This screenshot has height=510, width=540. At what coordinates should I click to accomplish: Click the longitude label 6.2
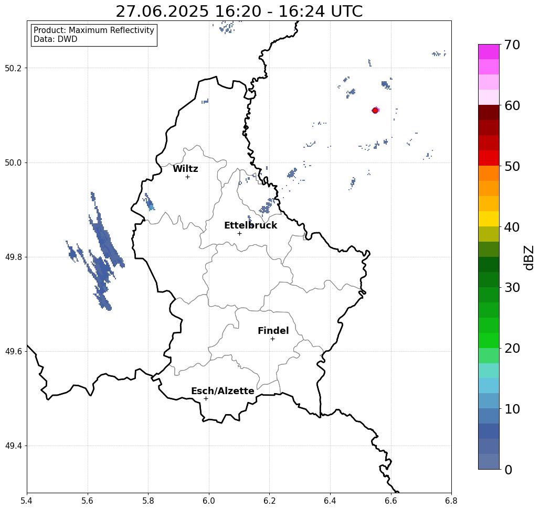tap(270, 501)
